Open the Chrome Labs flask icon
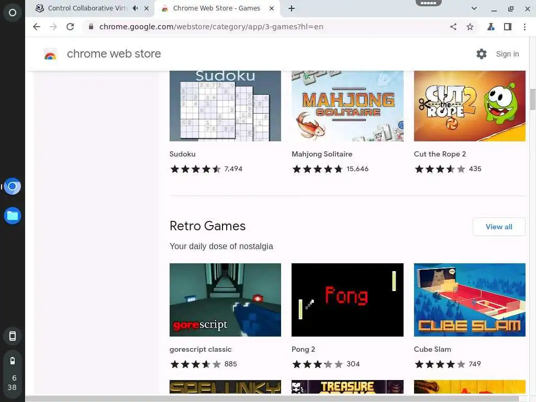Viewport: 536px width, 402px height. click(x=491, y=27)
